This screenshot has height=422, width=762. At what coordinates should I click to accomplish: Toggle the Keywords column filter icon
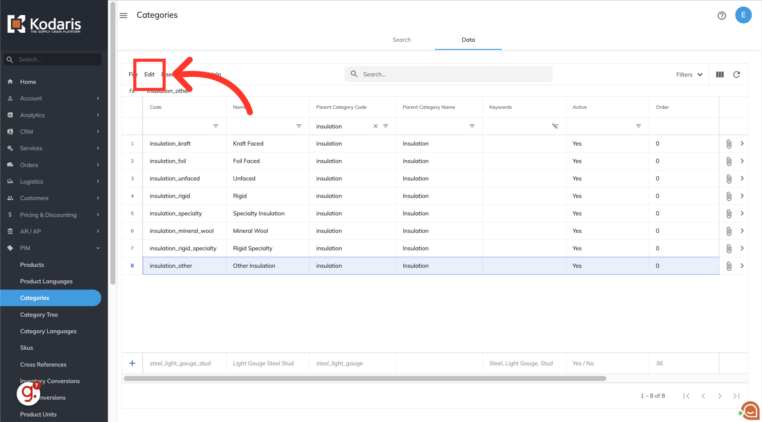coord(555,126)
